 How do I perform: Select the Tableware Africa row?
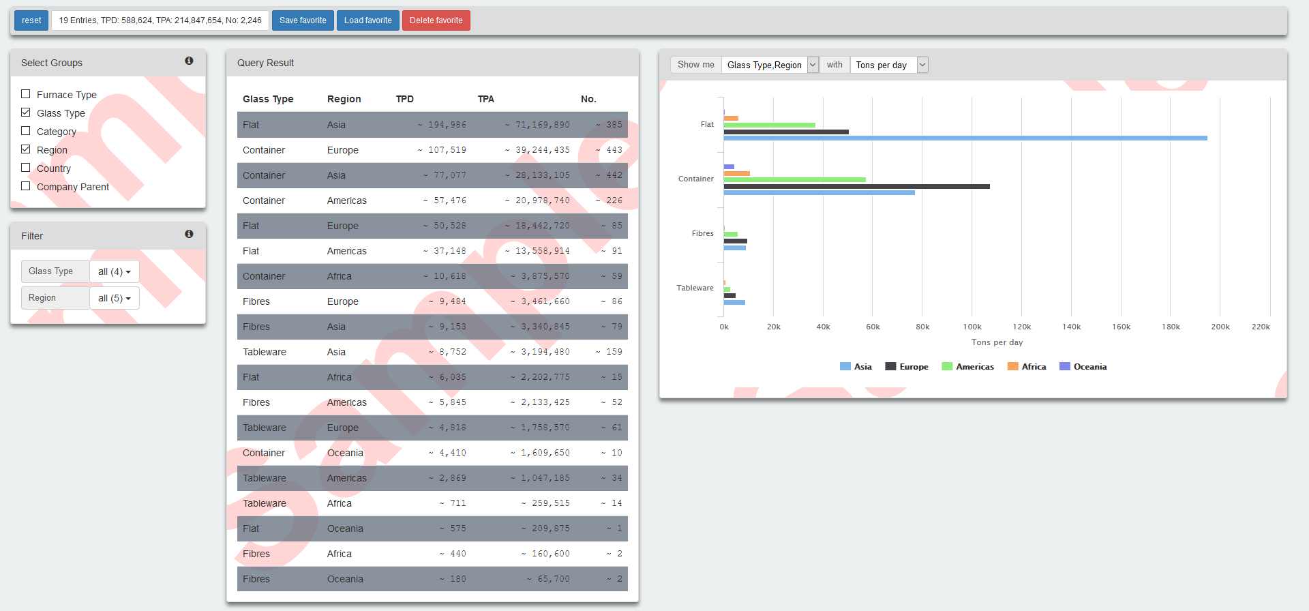tap(432, 503)
